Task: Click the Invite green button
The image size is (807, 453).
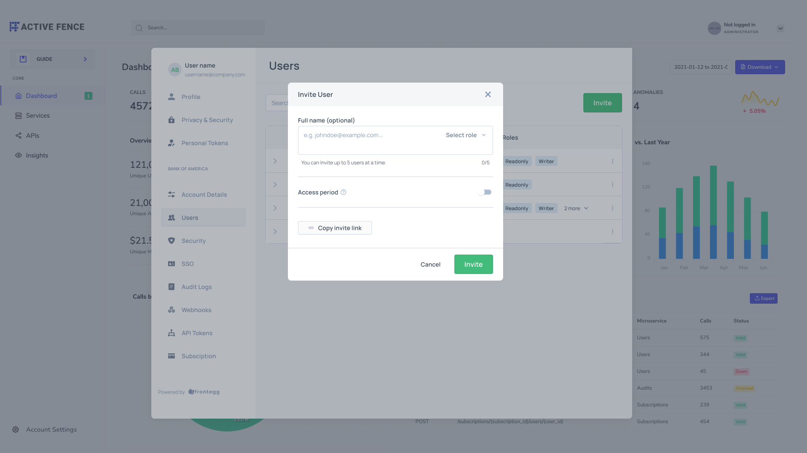Action: tap(473, 264)
